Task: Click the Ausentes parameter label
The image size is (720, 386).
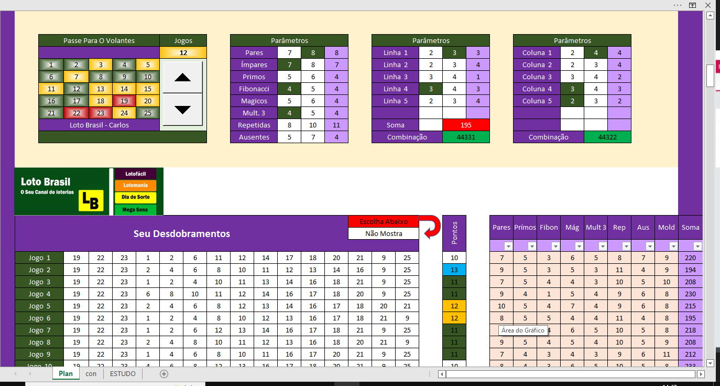Action: pyautogui.click(x=254, y=137)
